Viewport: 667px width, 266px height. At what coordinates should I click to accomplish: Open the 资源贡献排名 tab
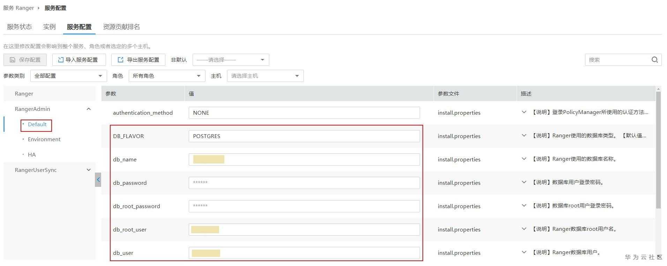pyautogui.click(x=121, y=27)
